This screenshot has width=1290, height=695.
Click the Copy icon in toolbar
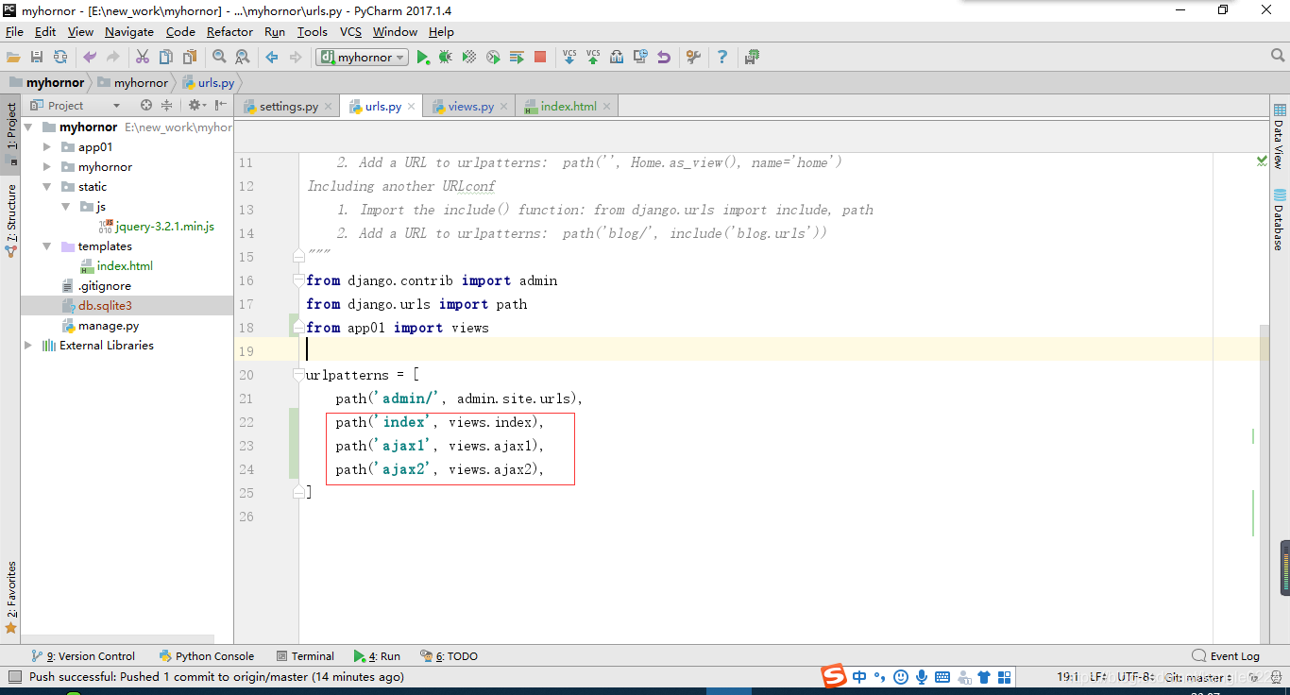click(166, 58)
